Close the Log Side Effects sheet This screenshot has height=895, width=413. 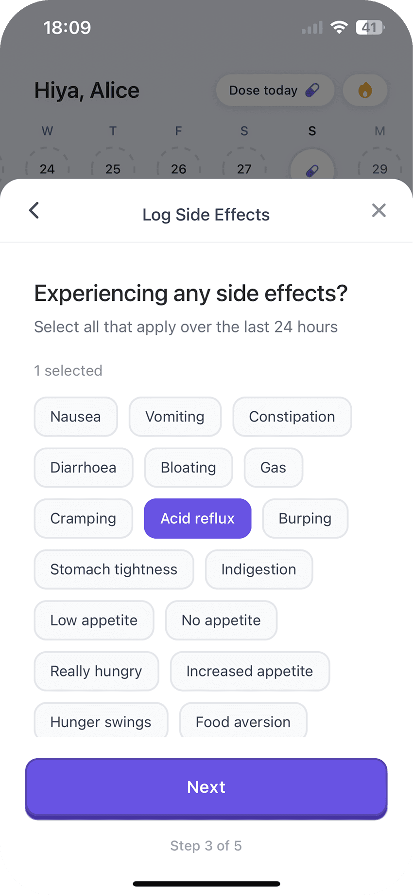click(x=379, y=210)
